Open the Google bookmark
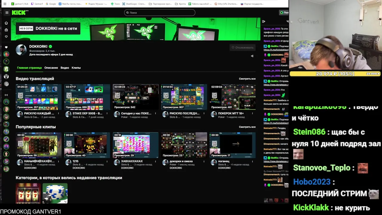Image resolution: width=382 pixels, height=215 pixels. (x=51, y=4)
